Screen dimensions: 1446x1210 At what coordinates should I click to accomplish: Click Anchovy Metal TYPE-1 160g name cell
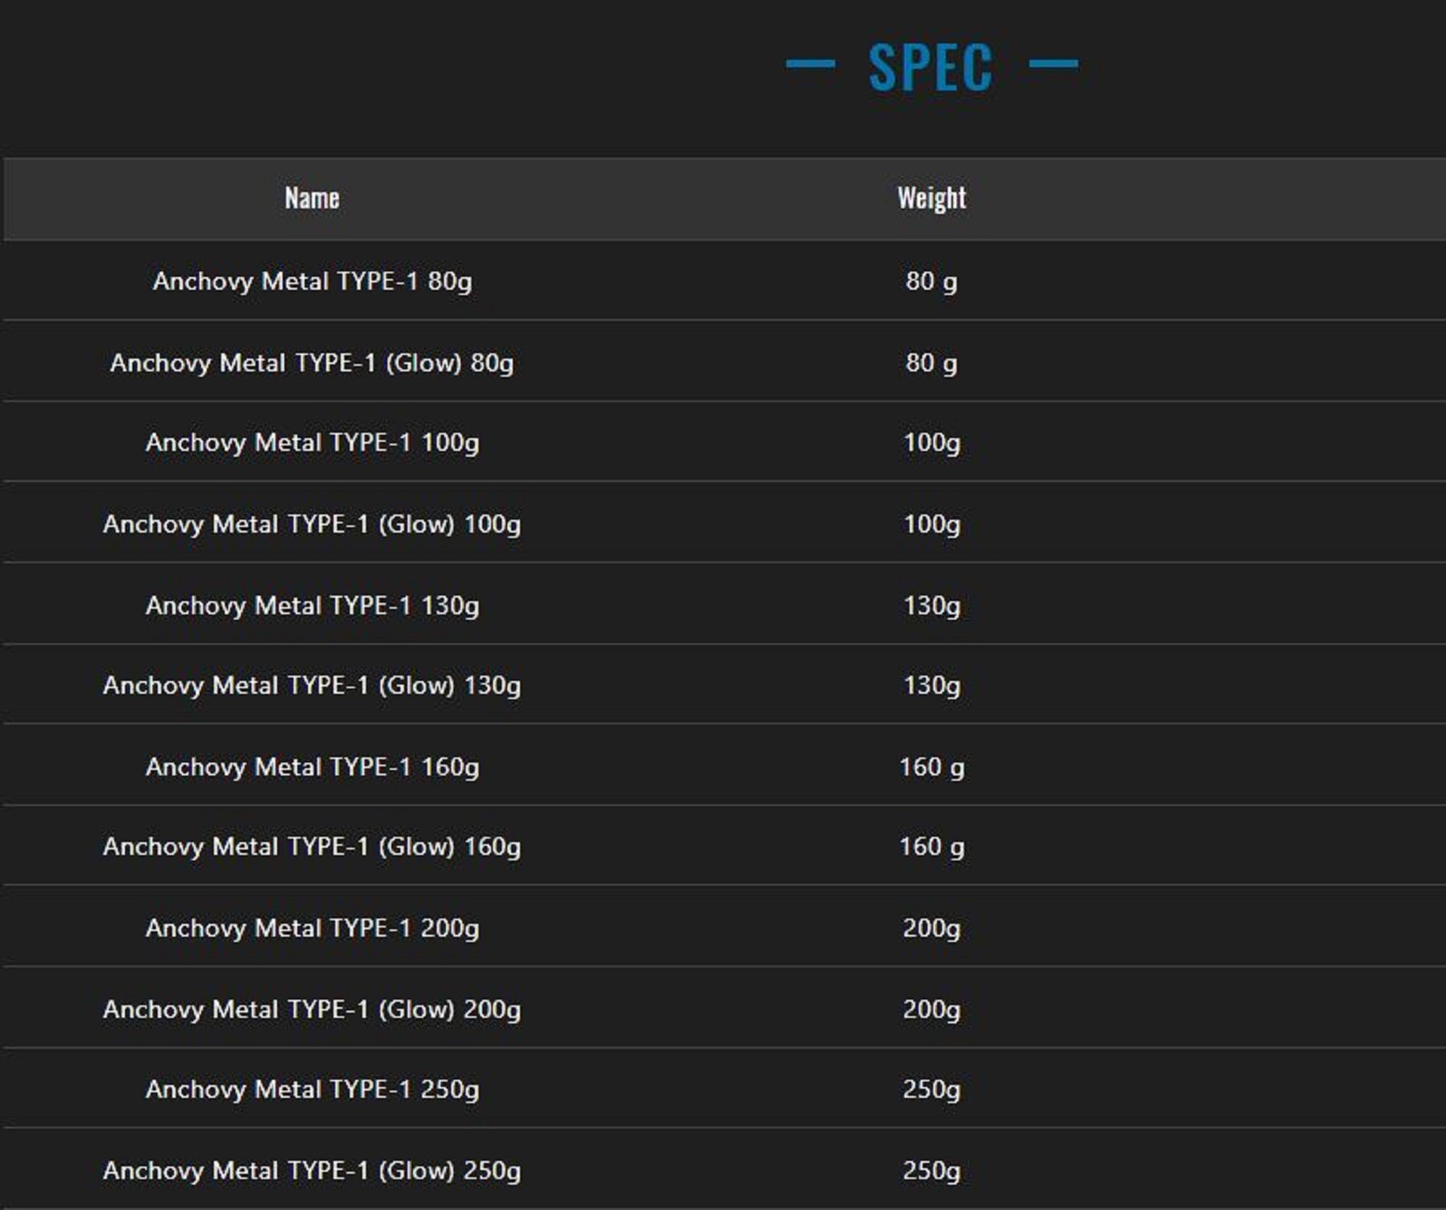pyautogui.click(x=312, y=767)
